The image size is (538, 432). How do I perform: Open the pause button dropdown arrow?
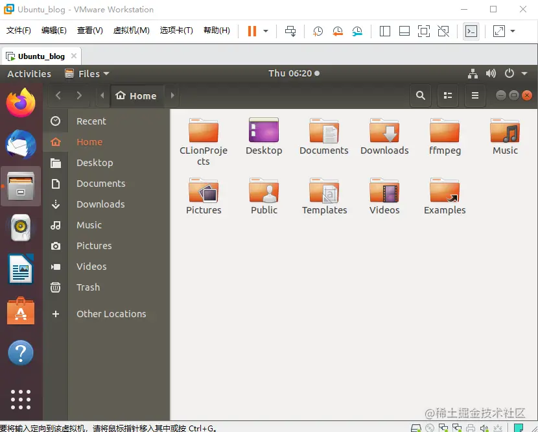coord(265,30)
